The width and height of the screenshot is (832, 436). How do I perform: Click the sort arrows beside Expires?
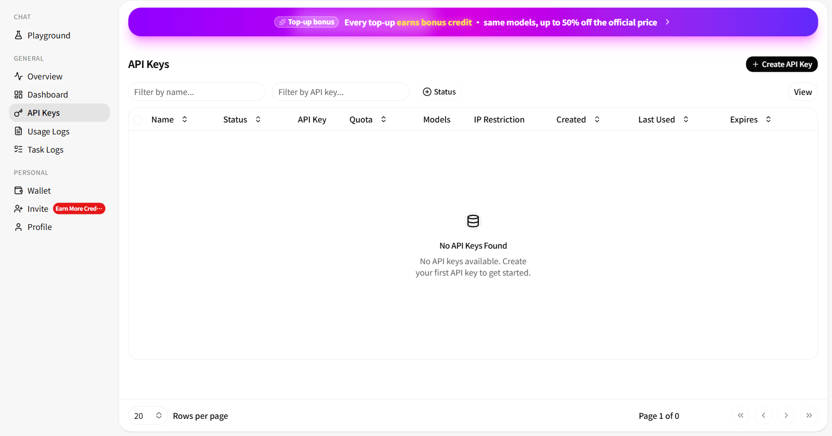click(x=769, y=119)
